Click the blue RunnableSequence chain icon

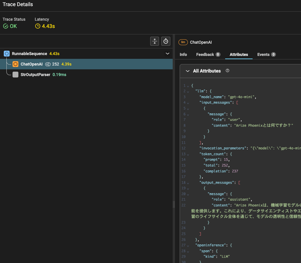[x=7, y=54]
